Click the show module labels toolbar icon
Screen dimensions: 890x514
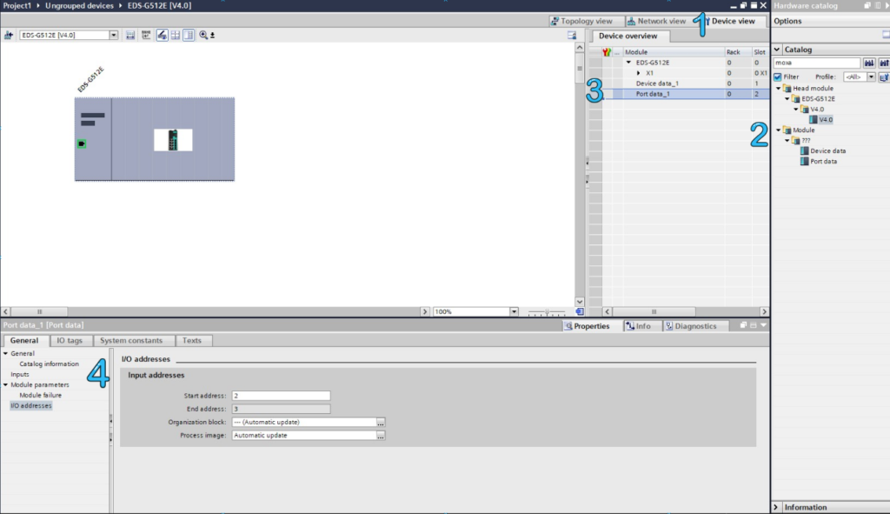click(146, 35)
